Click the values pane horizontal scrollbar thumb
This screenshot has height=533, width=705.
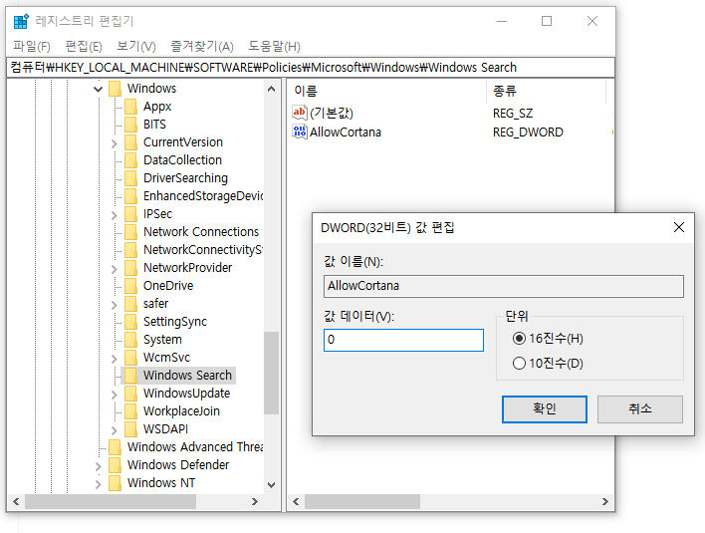(x=362, y=501)
